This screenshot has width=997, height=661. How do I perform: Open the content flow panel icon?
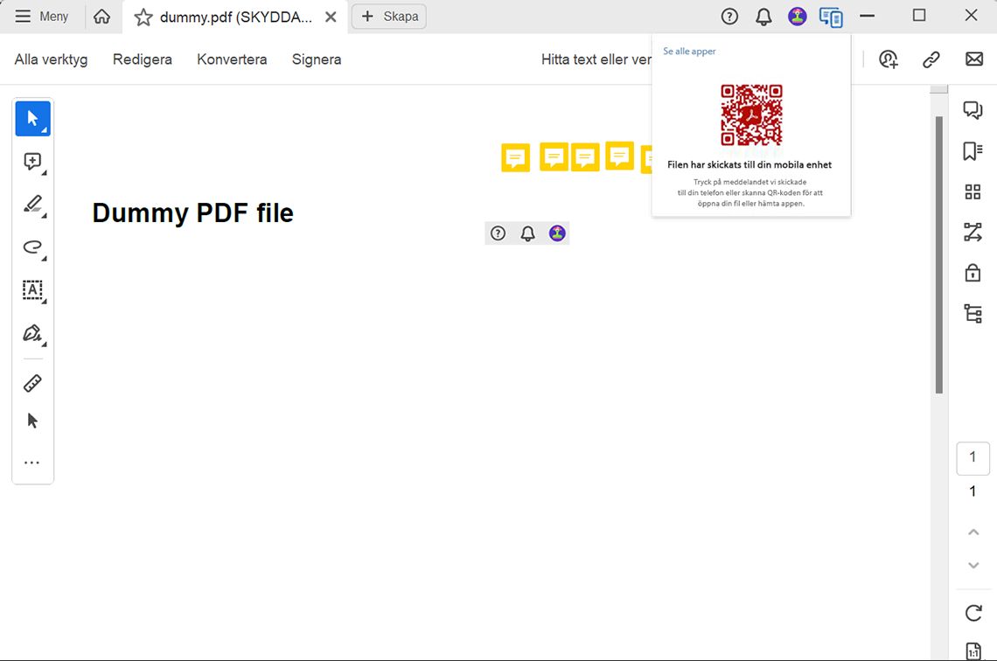point(973,232)
